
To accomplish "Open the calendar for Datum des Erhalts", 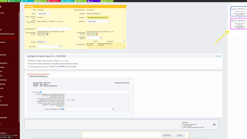I will [113, 109].
